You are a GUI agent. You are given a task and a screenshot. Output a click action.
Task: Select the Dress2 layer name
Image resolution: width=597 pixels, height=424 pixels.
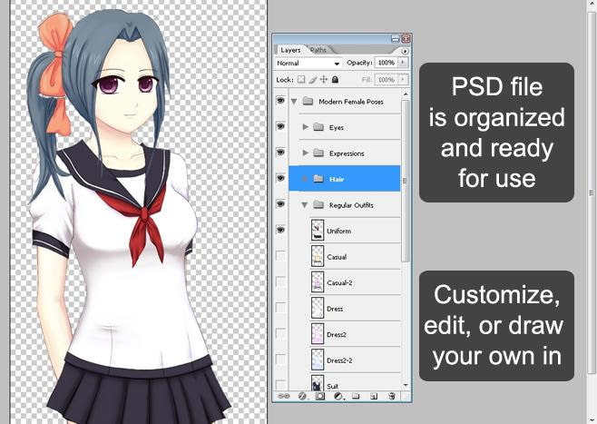(337, 334)
